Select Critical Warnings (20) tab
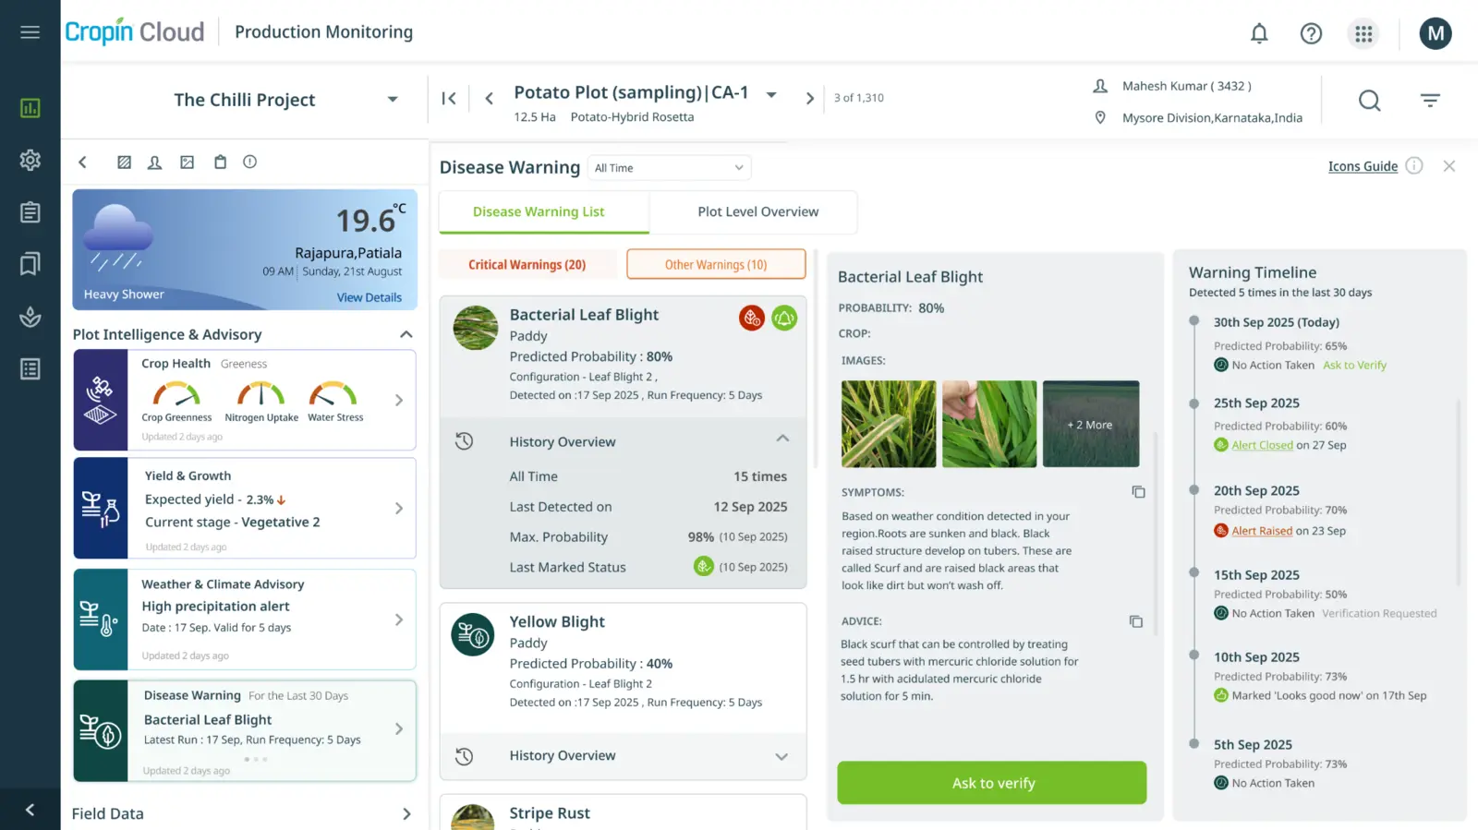This screenshot has width=1478, height=830. (527, 265)
